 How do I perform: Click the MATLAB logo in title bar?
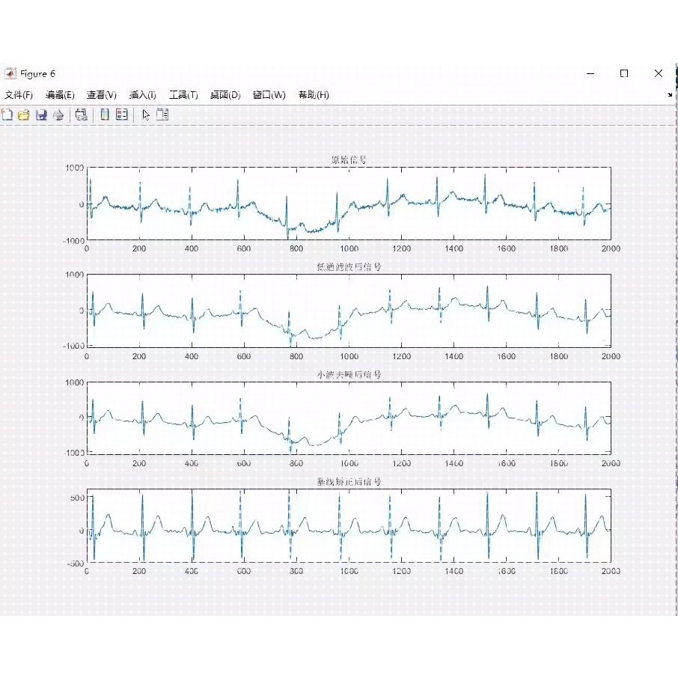click(x=10, y=73)
